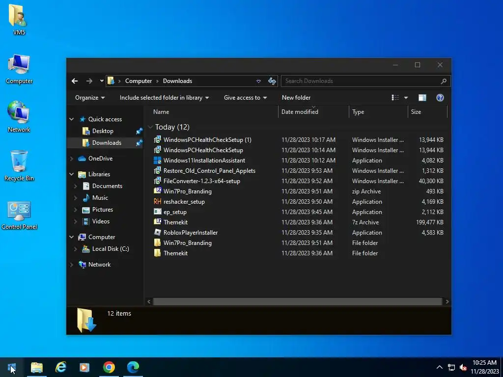This screenshot has width=503, height=377.
Task: Open the view options dropdown arrow
Action: (x=406, y=98)
